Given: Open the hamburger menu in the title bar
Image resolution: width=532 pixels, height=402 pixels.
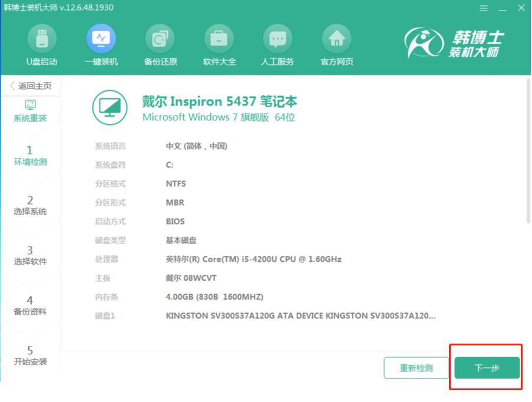Looking at the screenshot, I should [x=484, y=8].
